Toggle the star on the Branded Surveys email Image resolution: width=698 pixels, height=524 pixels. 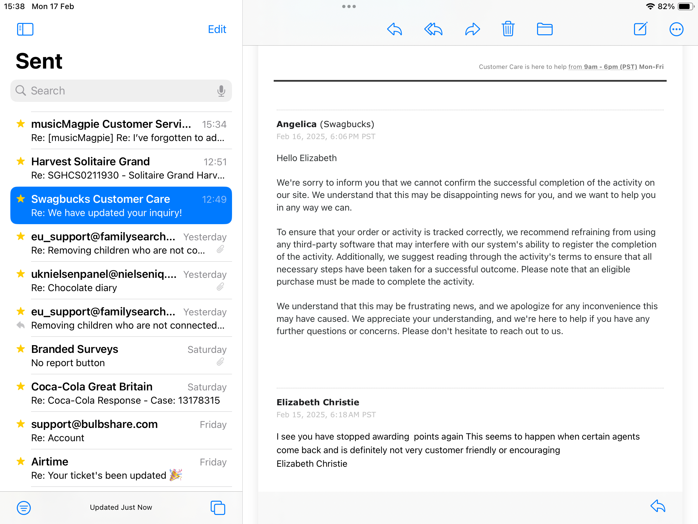pyautogui.click(x=21, y=349)
